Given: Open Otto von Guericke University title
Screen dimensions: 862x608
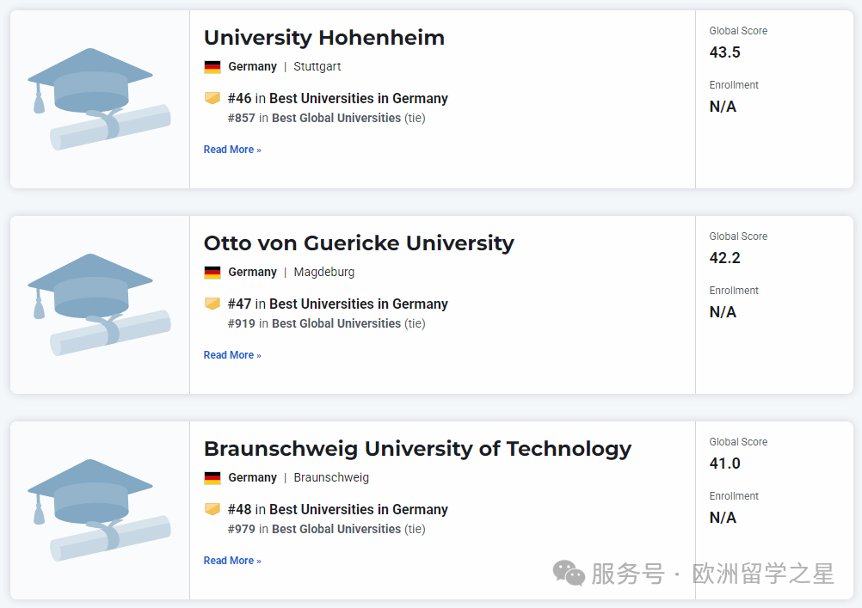Looking at the screenshot, I should (359, 243).
